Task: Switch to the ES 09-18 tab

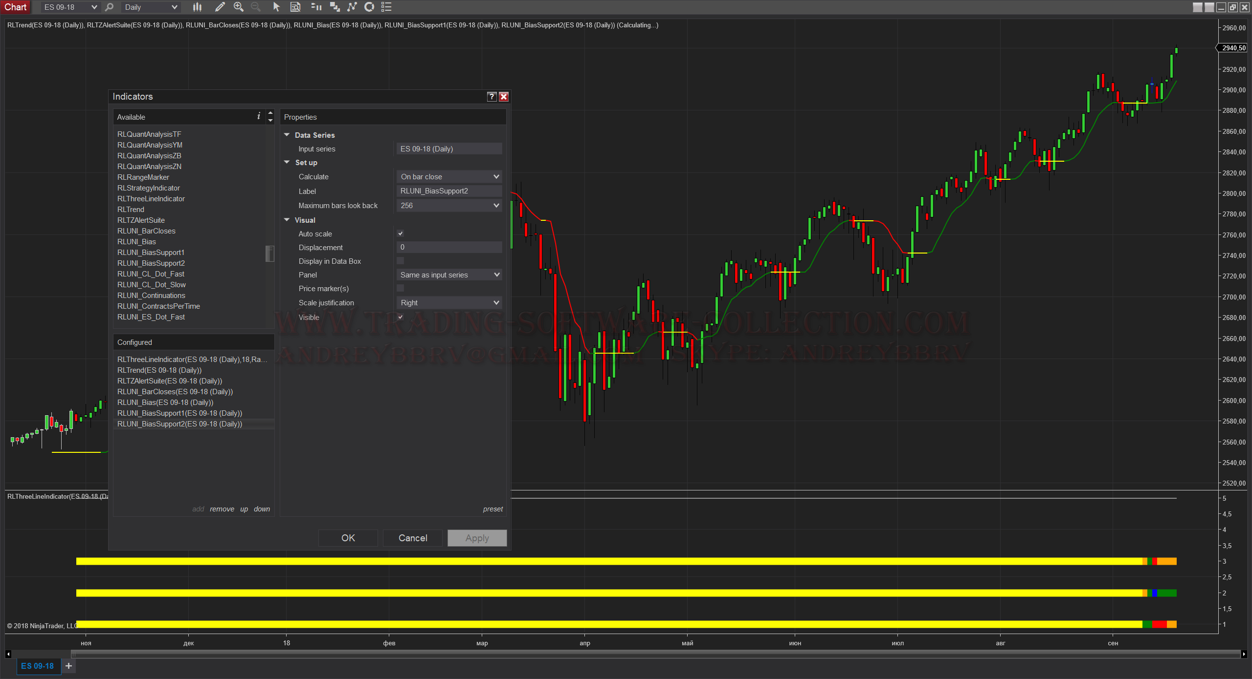Action: tap(38, 666)
